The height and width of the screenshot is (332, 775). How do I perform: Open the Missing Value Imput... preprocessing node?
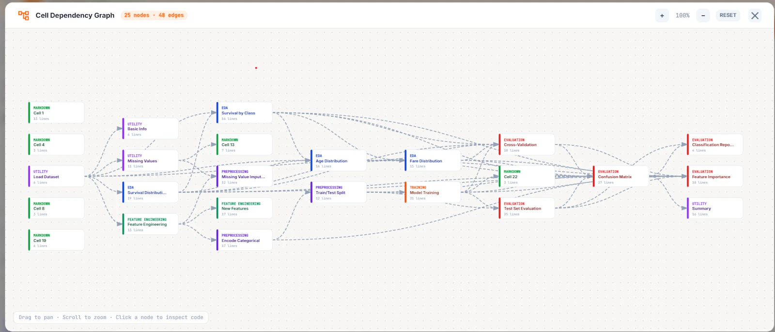click(x=245, y=177)
